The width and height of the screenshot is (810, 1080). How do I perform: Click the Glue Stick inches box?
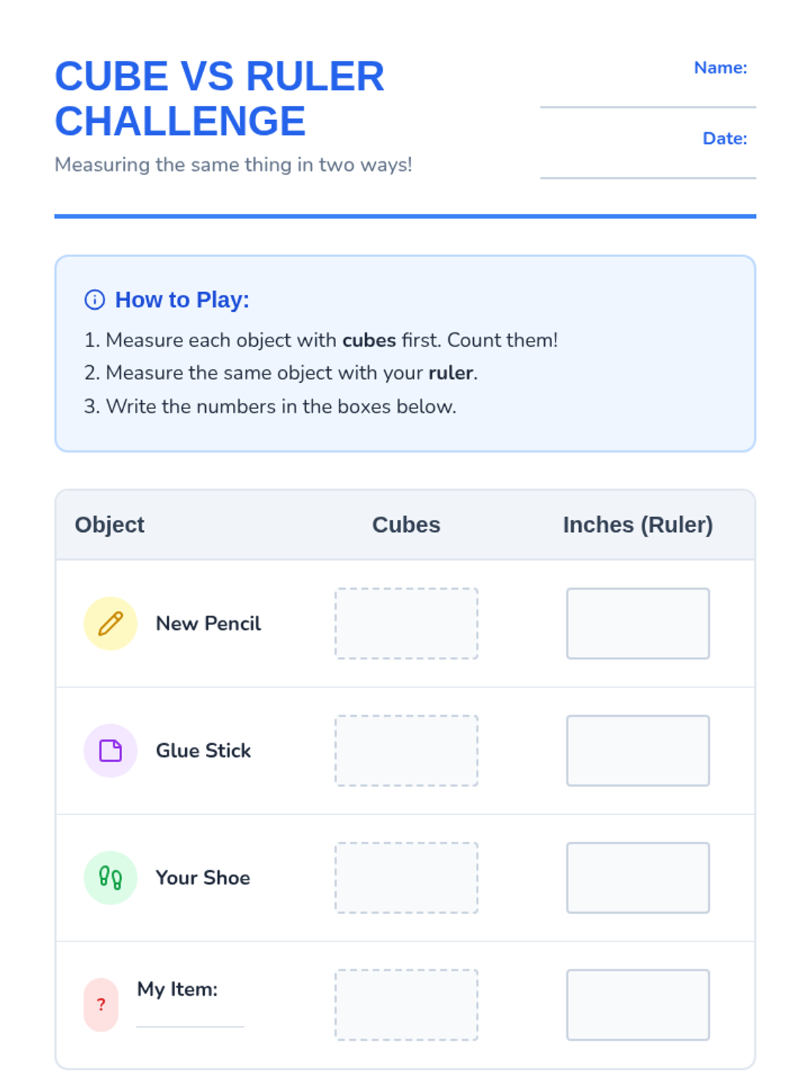coord(637,750)
